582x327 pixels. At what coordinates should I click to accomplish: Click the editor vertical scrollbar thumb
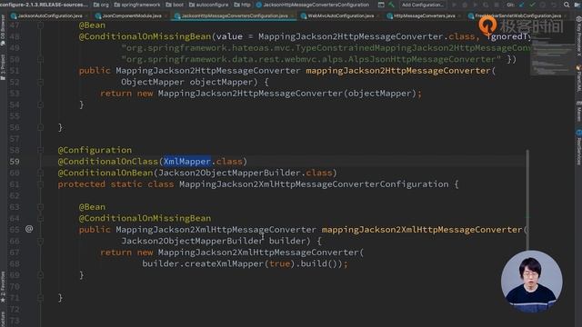527,200
